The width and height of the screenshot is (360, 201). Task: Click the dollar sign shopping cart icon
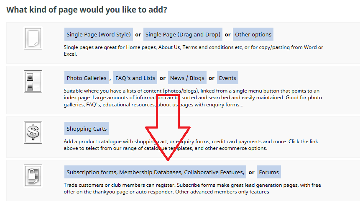(x=33, y=132)
